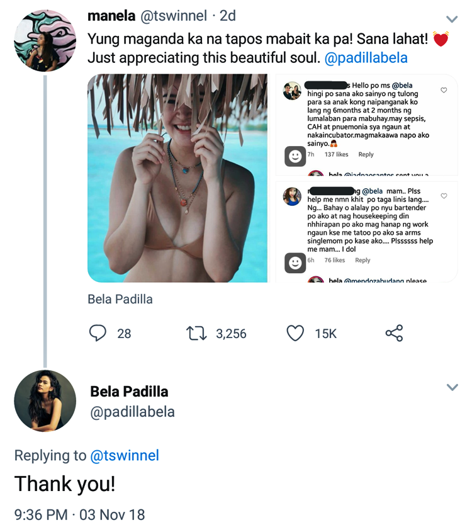Open smiley avatar beside the 76 likes comment
472x532 pixels.
point(295,262)
